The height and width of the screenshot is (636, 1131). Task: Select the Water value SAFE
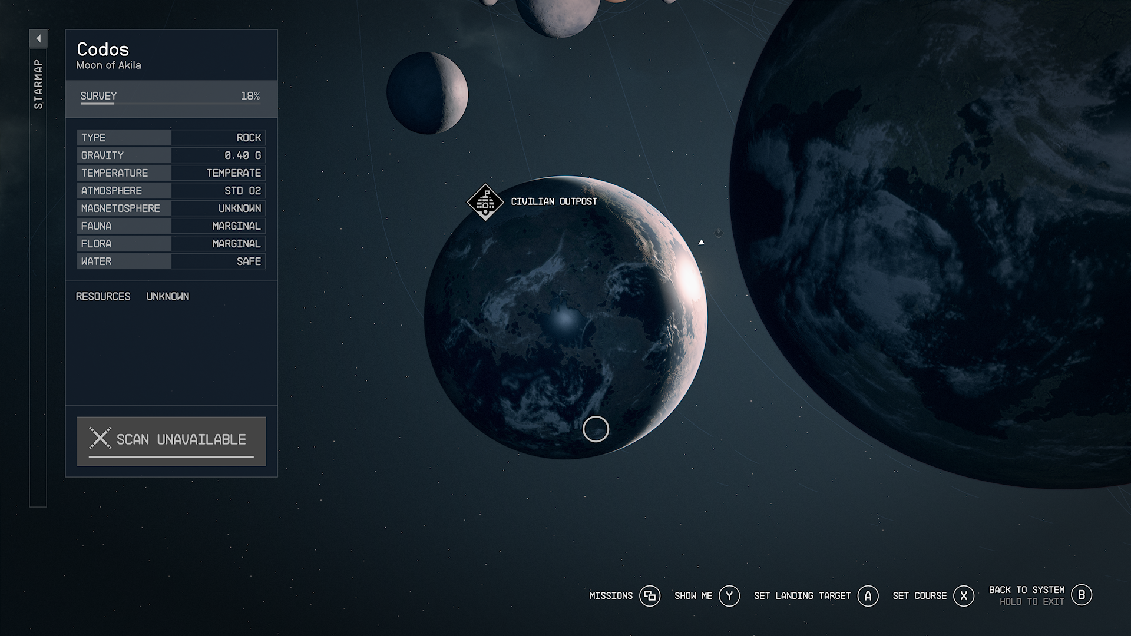click(x=249, y=261)
